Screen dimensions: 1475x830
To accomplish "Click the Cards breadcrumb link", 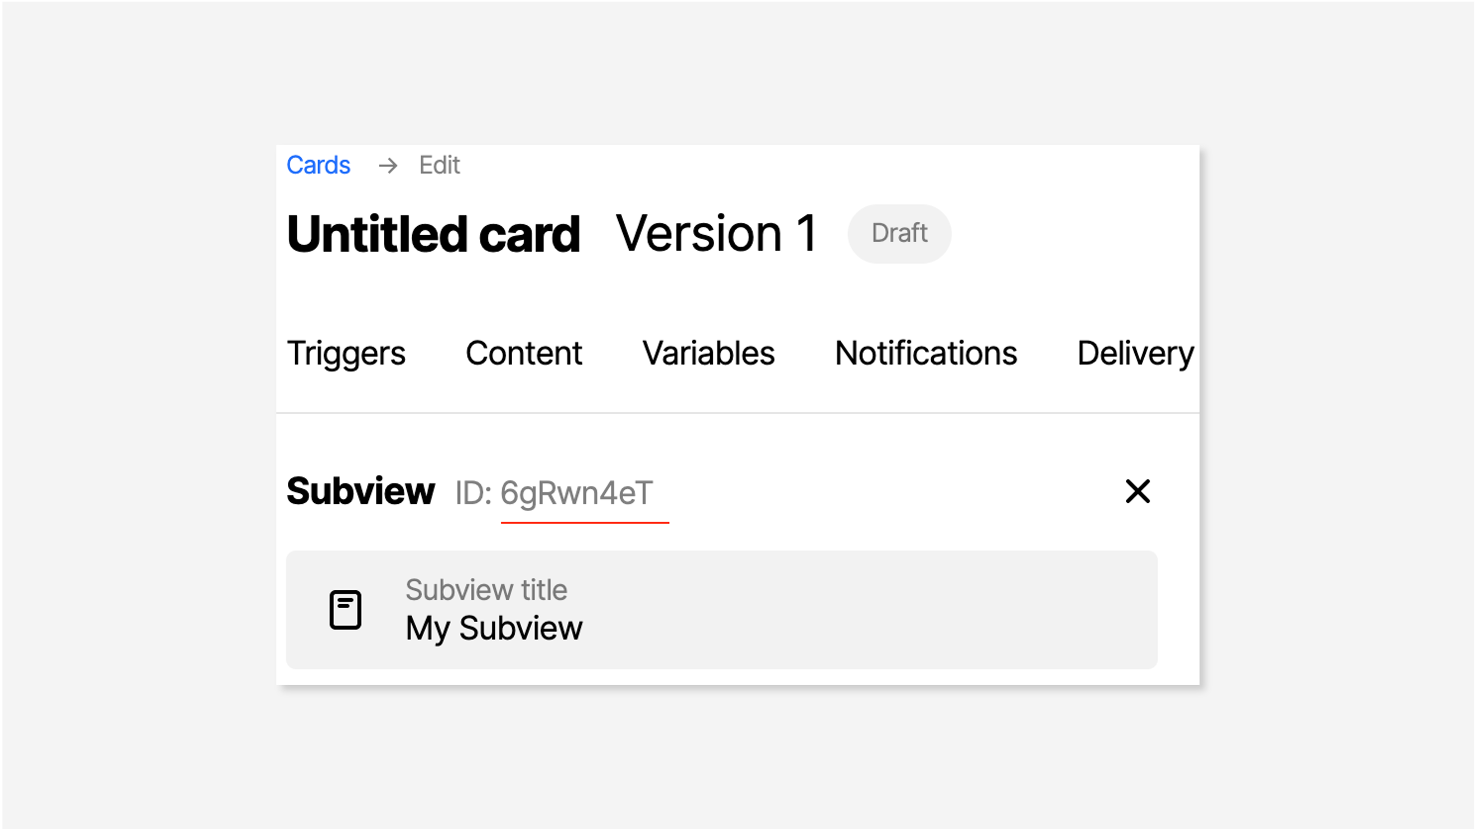I will point(318,164).
